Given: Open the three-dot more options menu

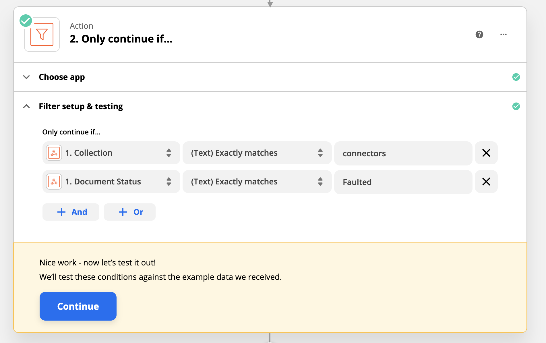Looking at the screenshot, I should point(503,34).
